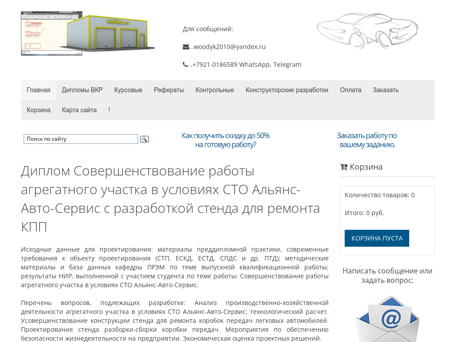Click the Заказать работу по вашему заданию link
Screen dimensions: 456x342
pos(367,140)
